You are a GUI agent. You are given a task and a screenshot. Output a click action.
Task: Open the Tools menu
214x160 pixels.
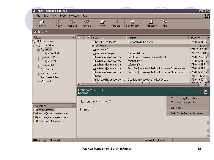(63, 16)
